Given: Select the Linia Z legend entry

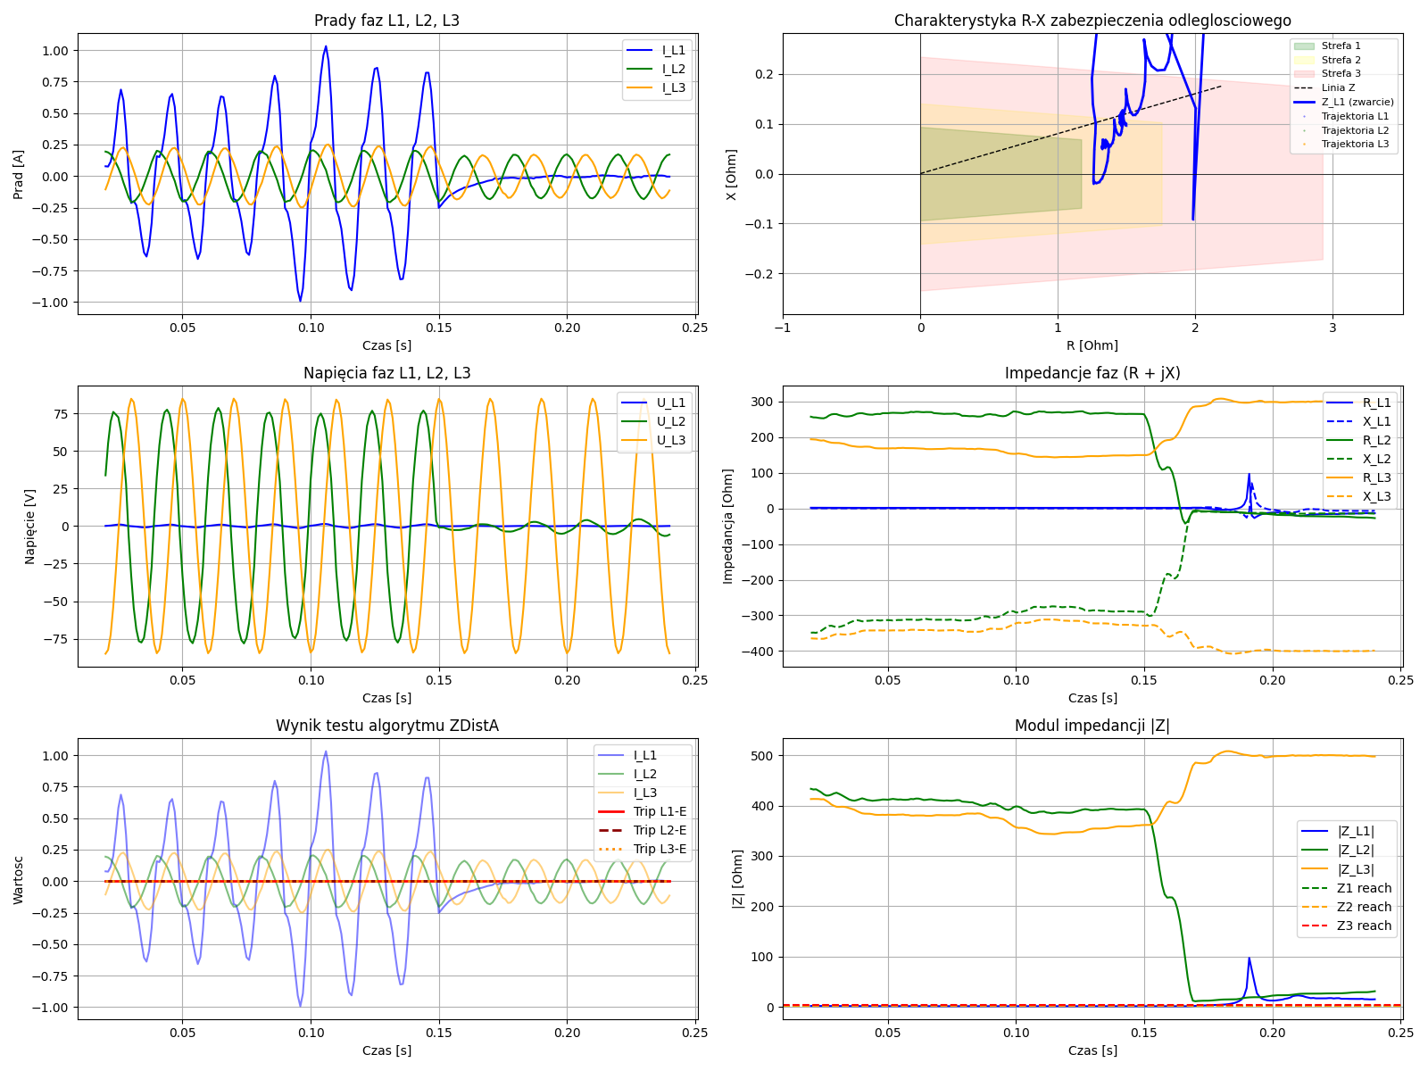Looking at the screenshot, I should point(1338,87).
